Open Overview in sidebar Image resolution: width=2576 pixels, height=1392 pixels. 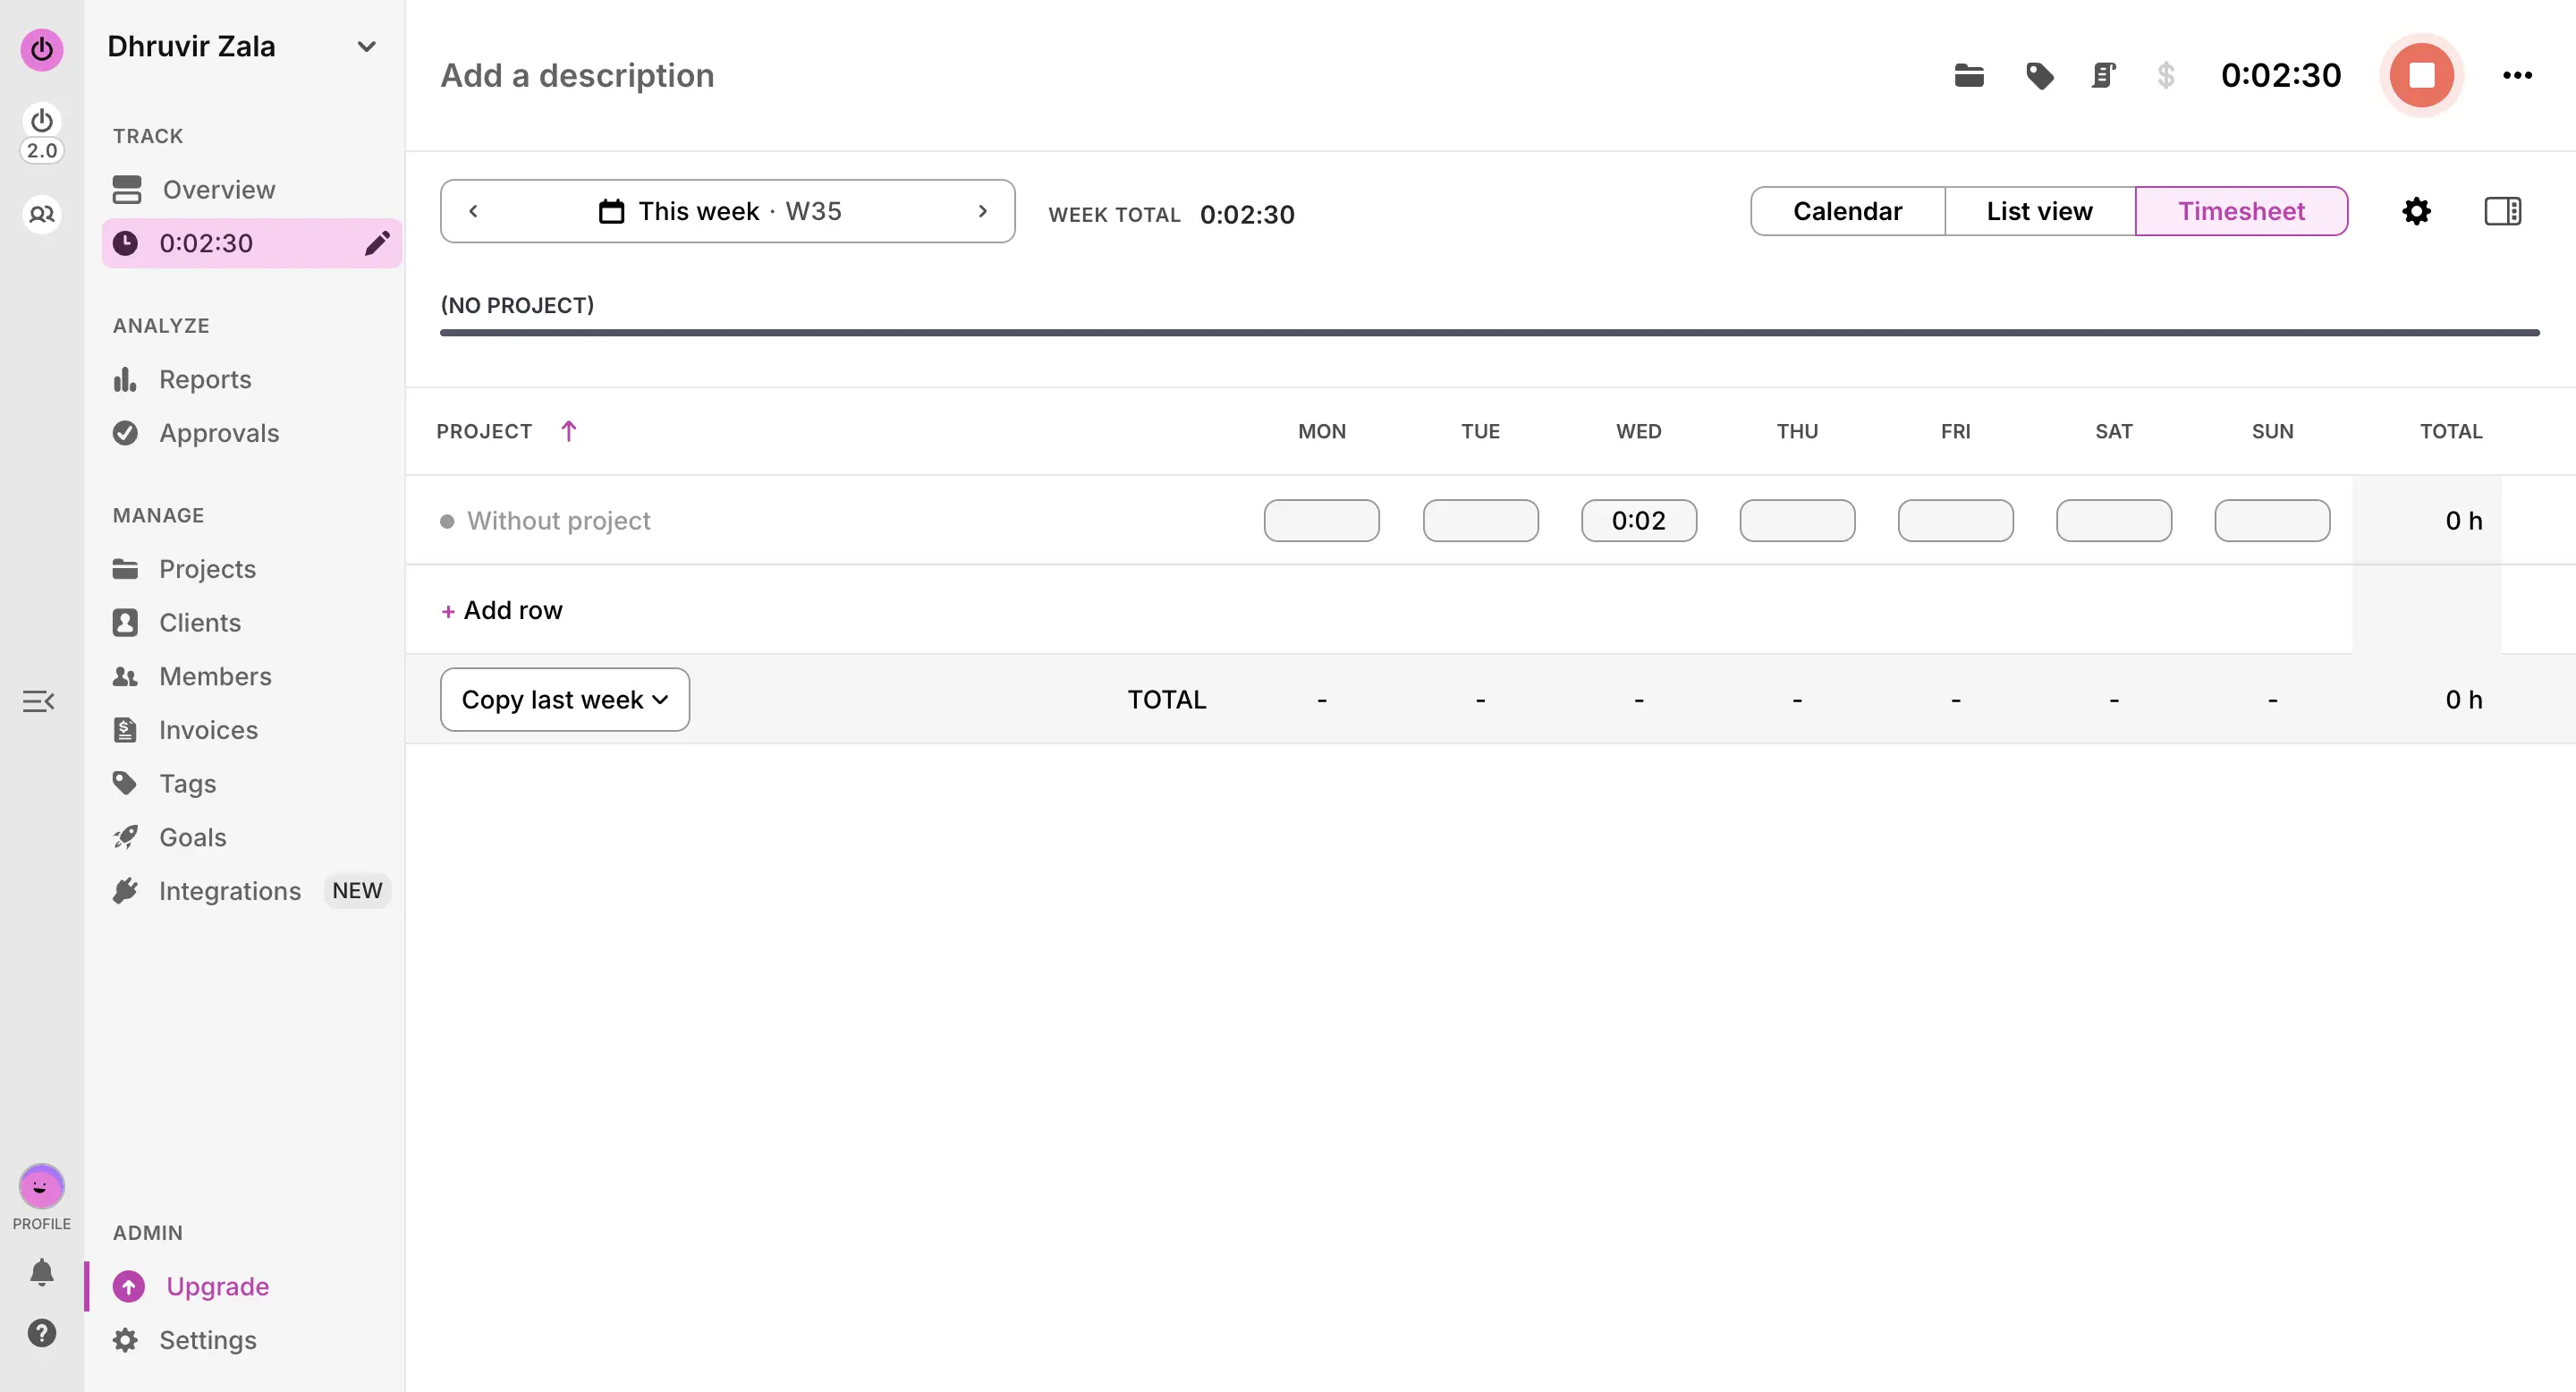(219, 189)
